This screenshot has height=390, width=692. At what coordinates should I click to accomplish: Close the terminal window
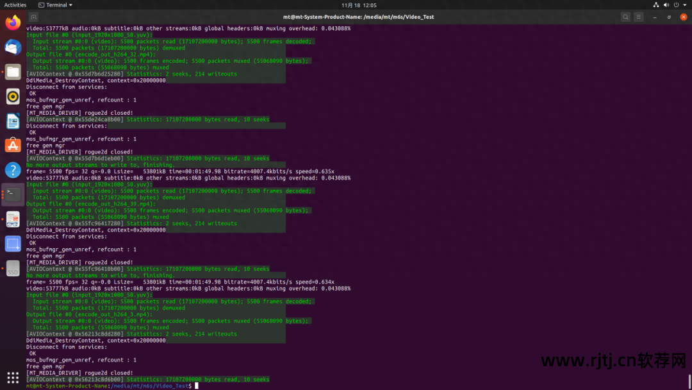[684, 17]
